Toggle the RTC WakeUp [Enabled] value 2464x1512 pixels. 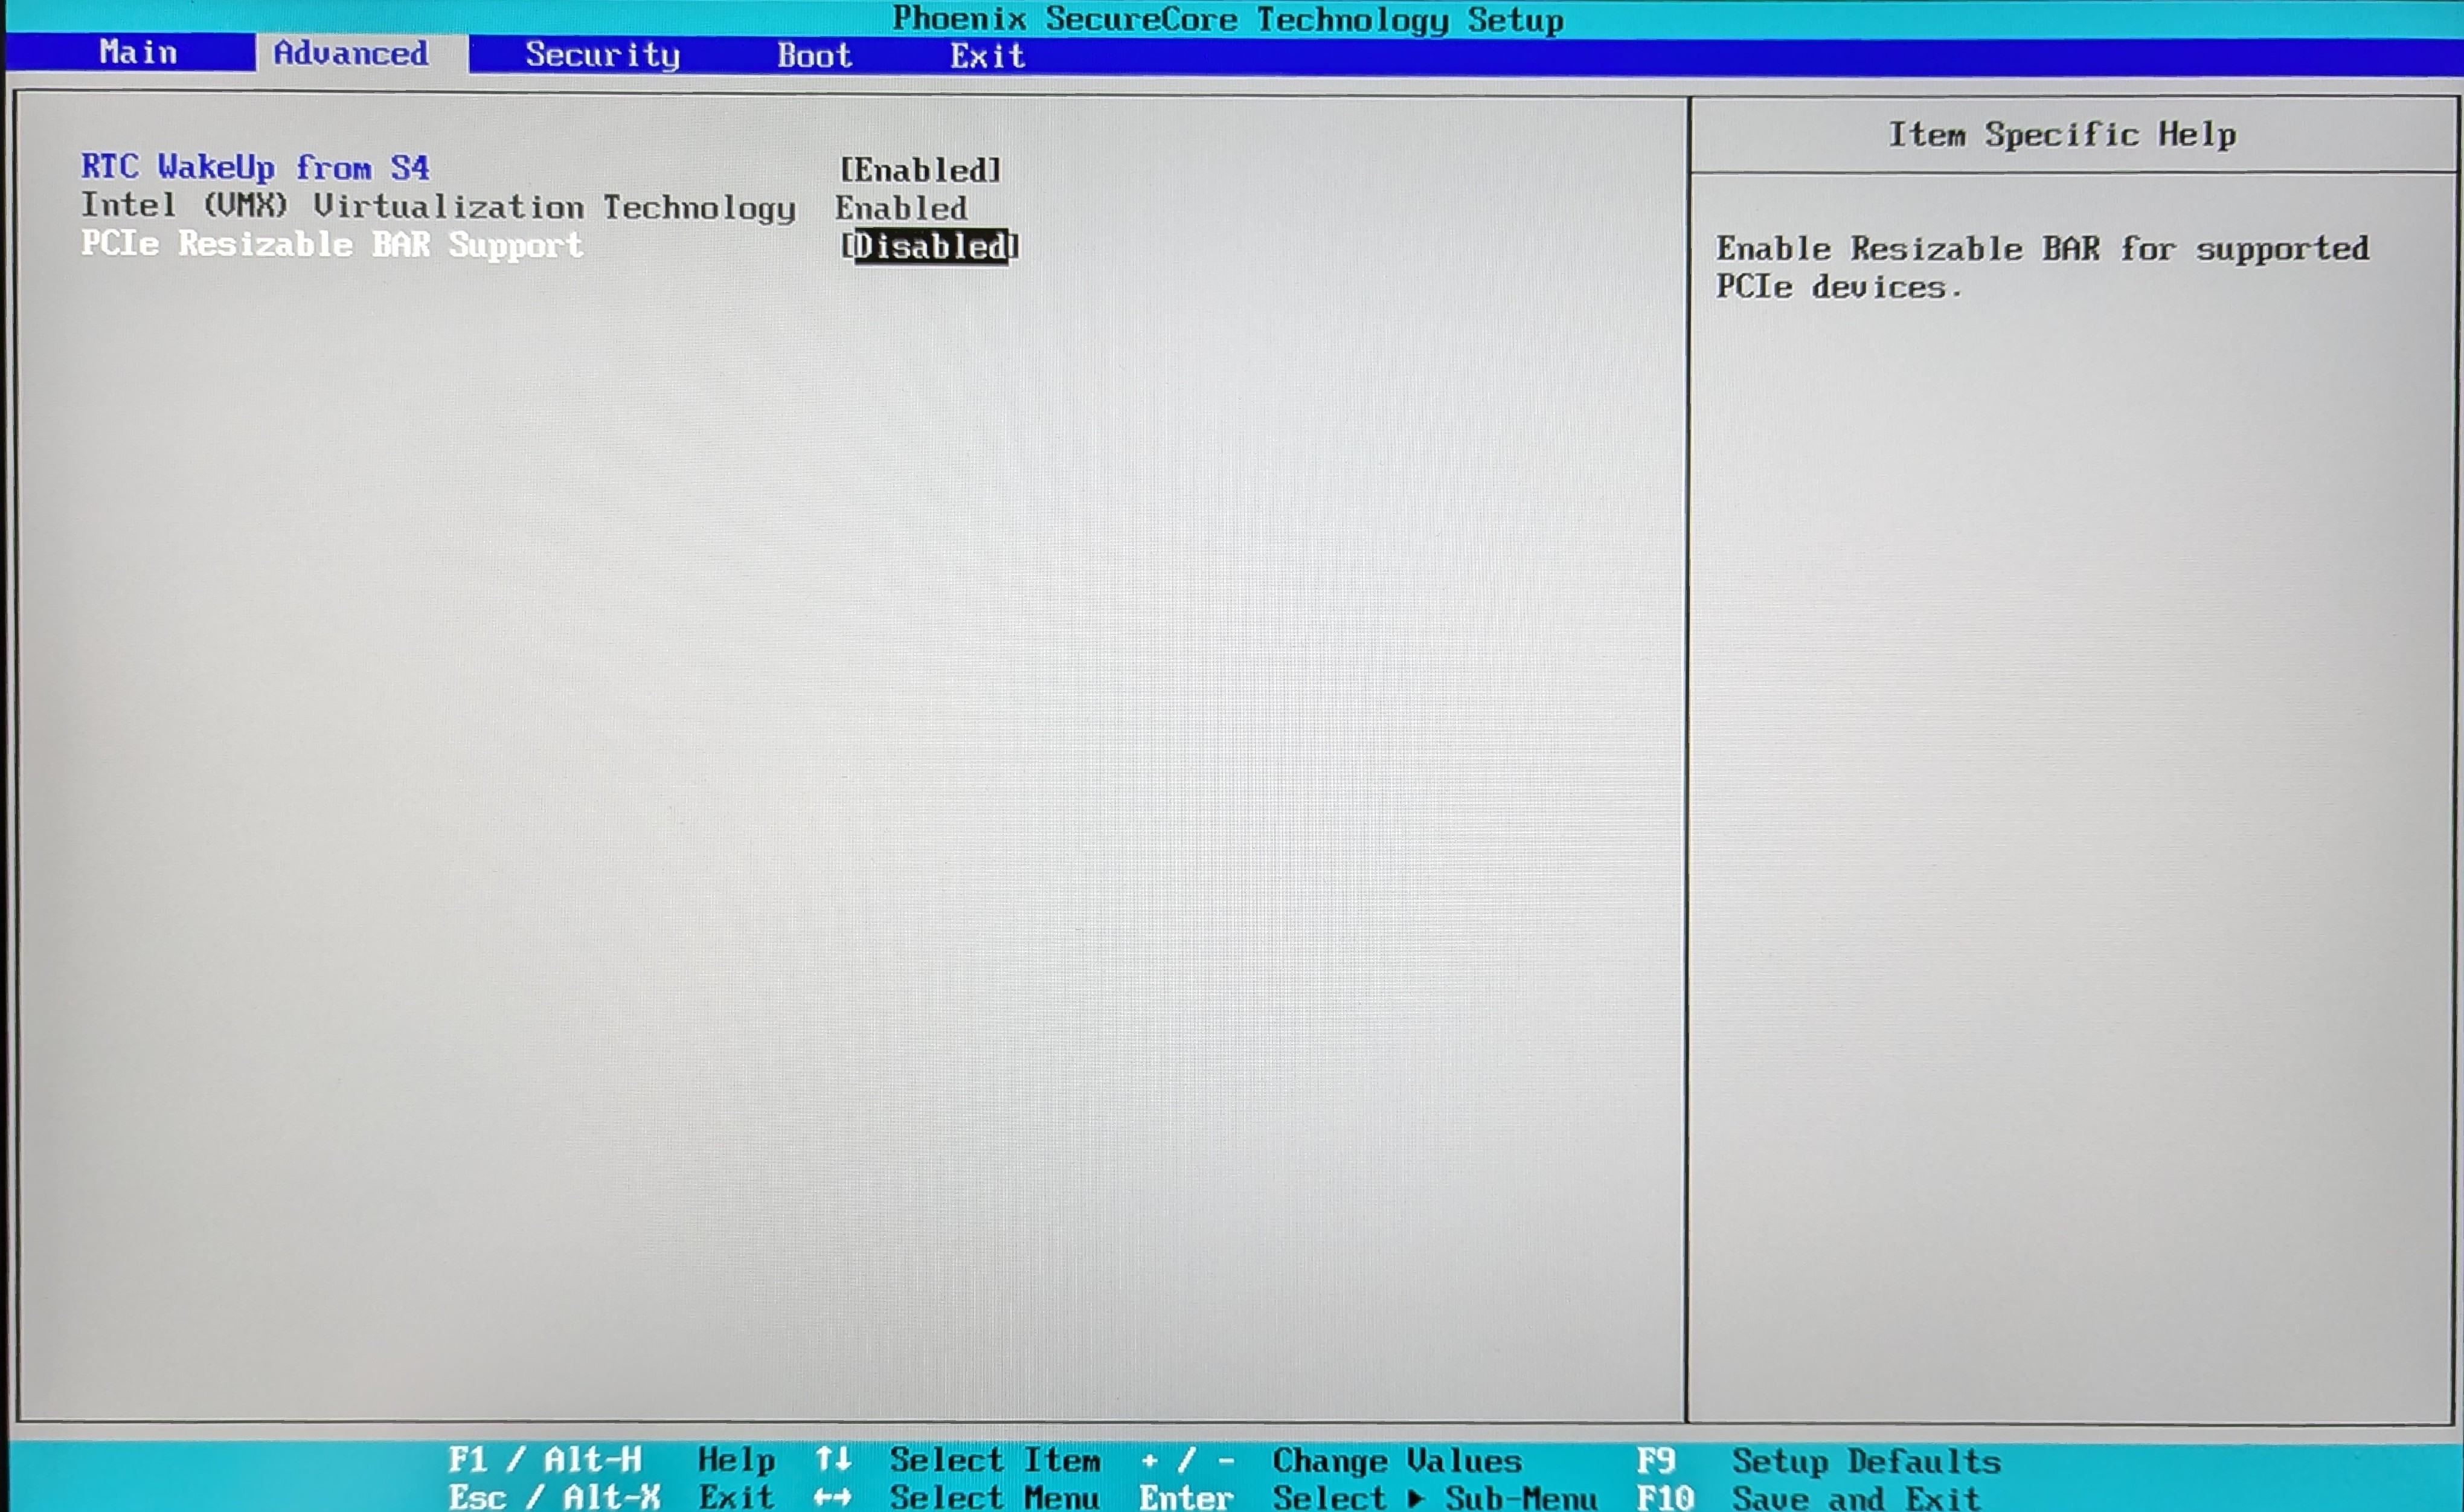pyautogui.click(x=919, y=171)
